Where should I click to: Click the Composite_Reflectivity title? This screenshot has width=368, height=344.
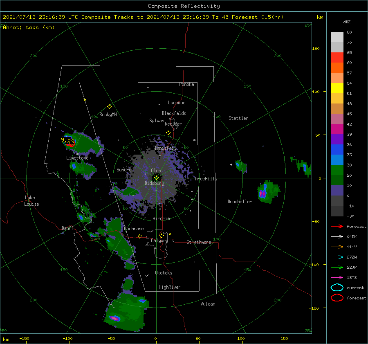[x=184, y=6]
